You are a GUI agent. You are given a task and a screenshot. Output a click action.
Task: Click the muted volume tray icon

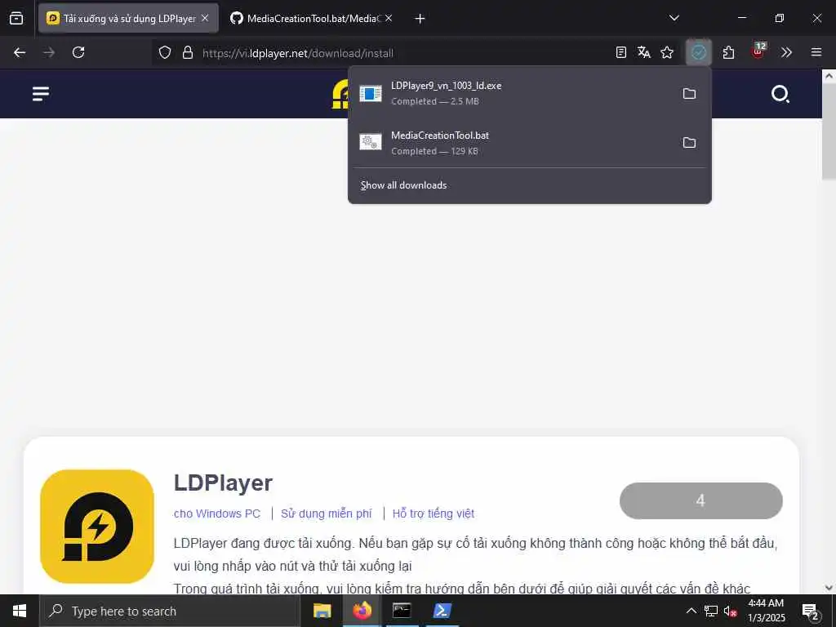click(731, 611)
